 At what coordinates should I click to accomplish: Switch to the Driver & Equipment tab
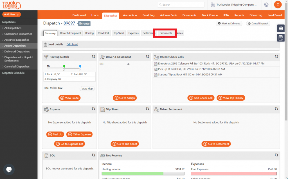[70, 33]
